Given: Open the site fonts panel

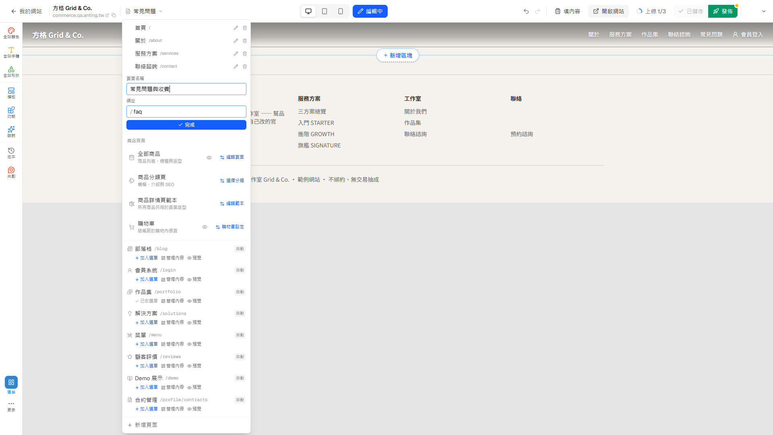Looking at the screenshot, I should point(11,52).
